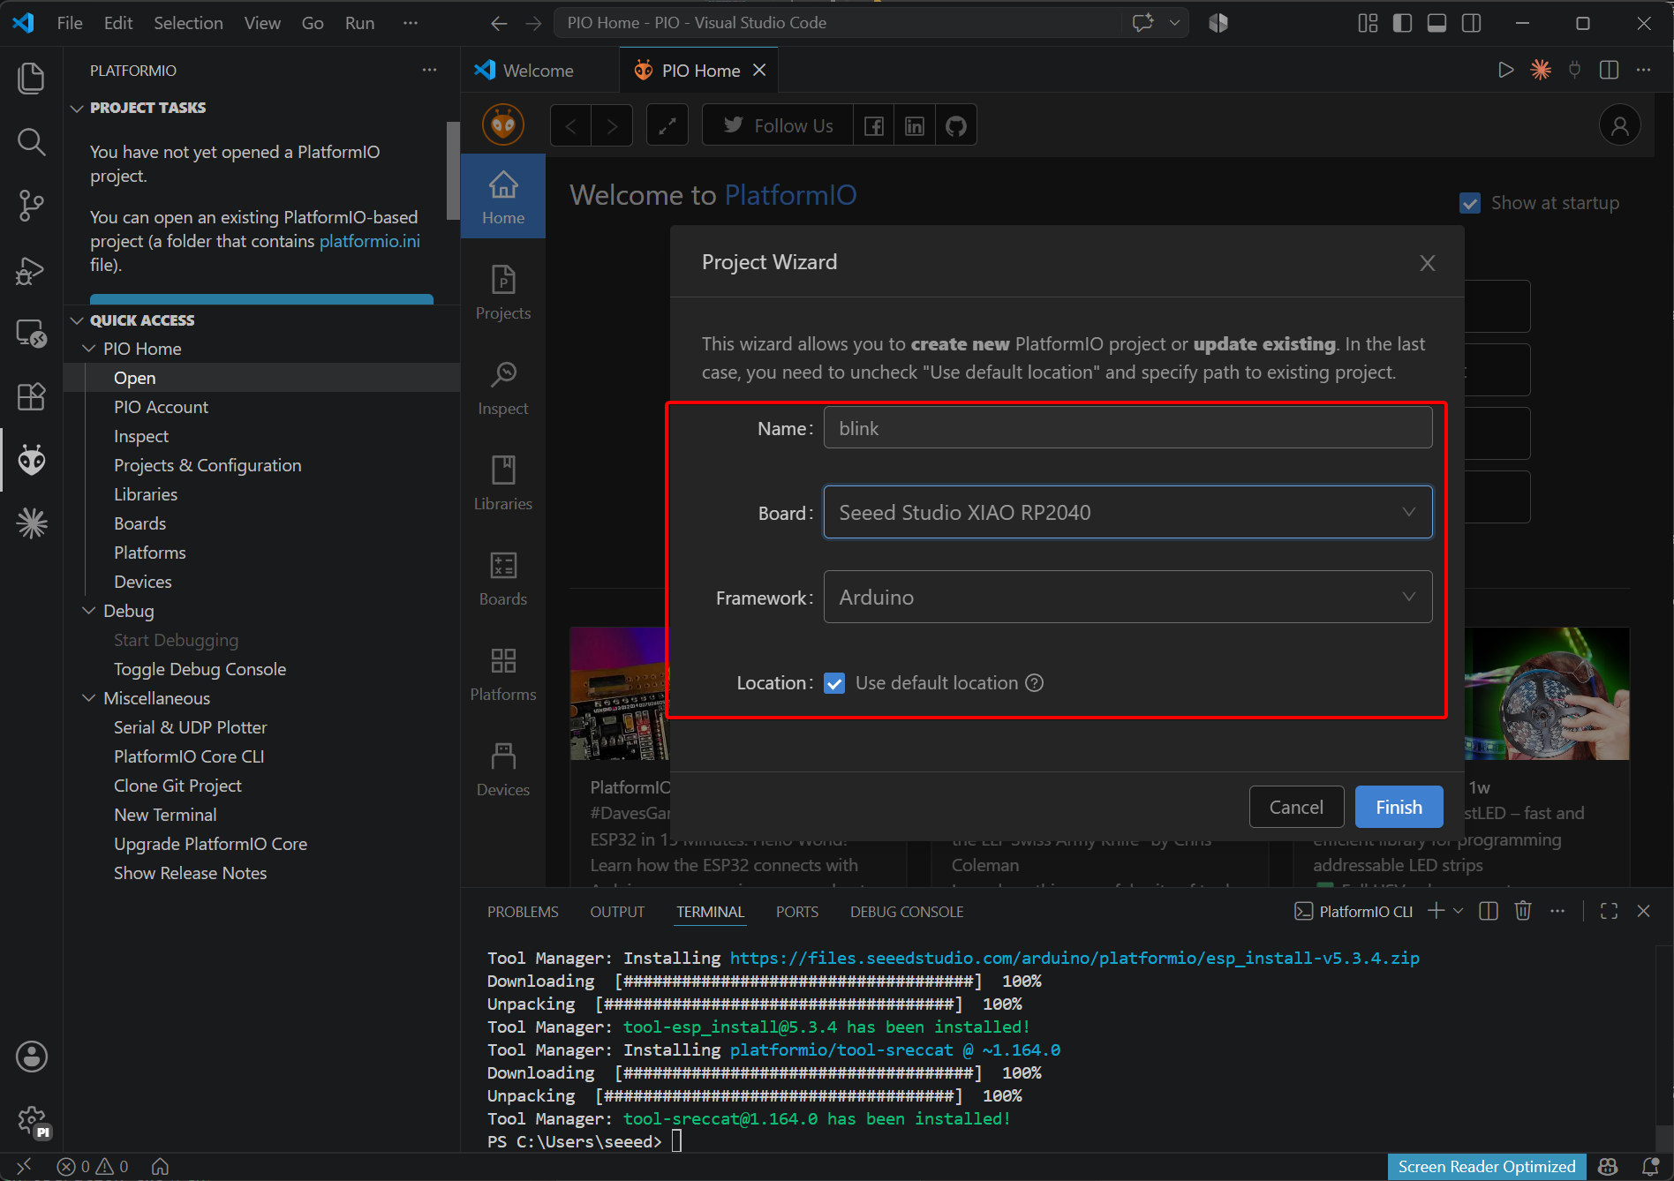Open the Framework dropdown showing Arduino
This screenshot has height=1181, width=1674.
(x=1127, y=597)
